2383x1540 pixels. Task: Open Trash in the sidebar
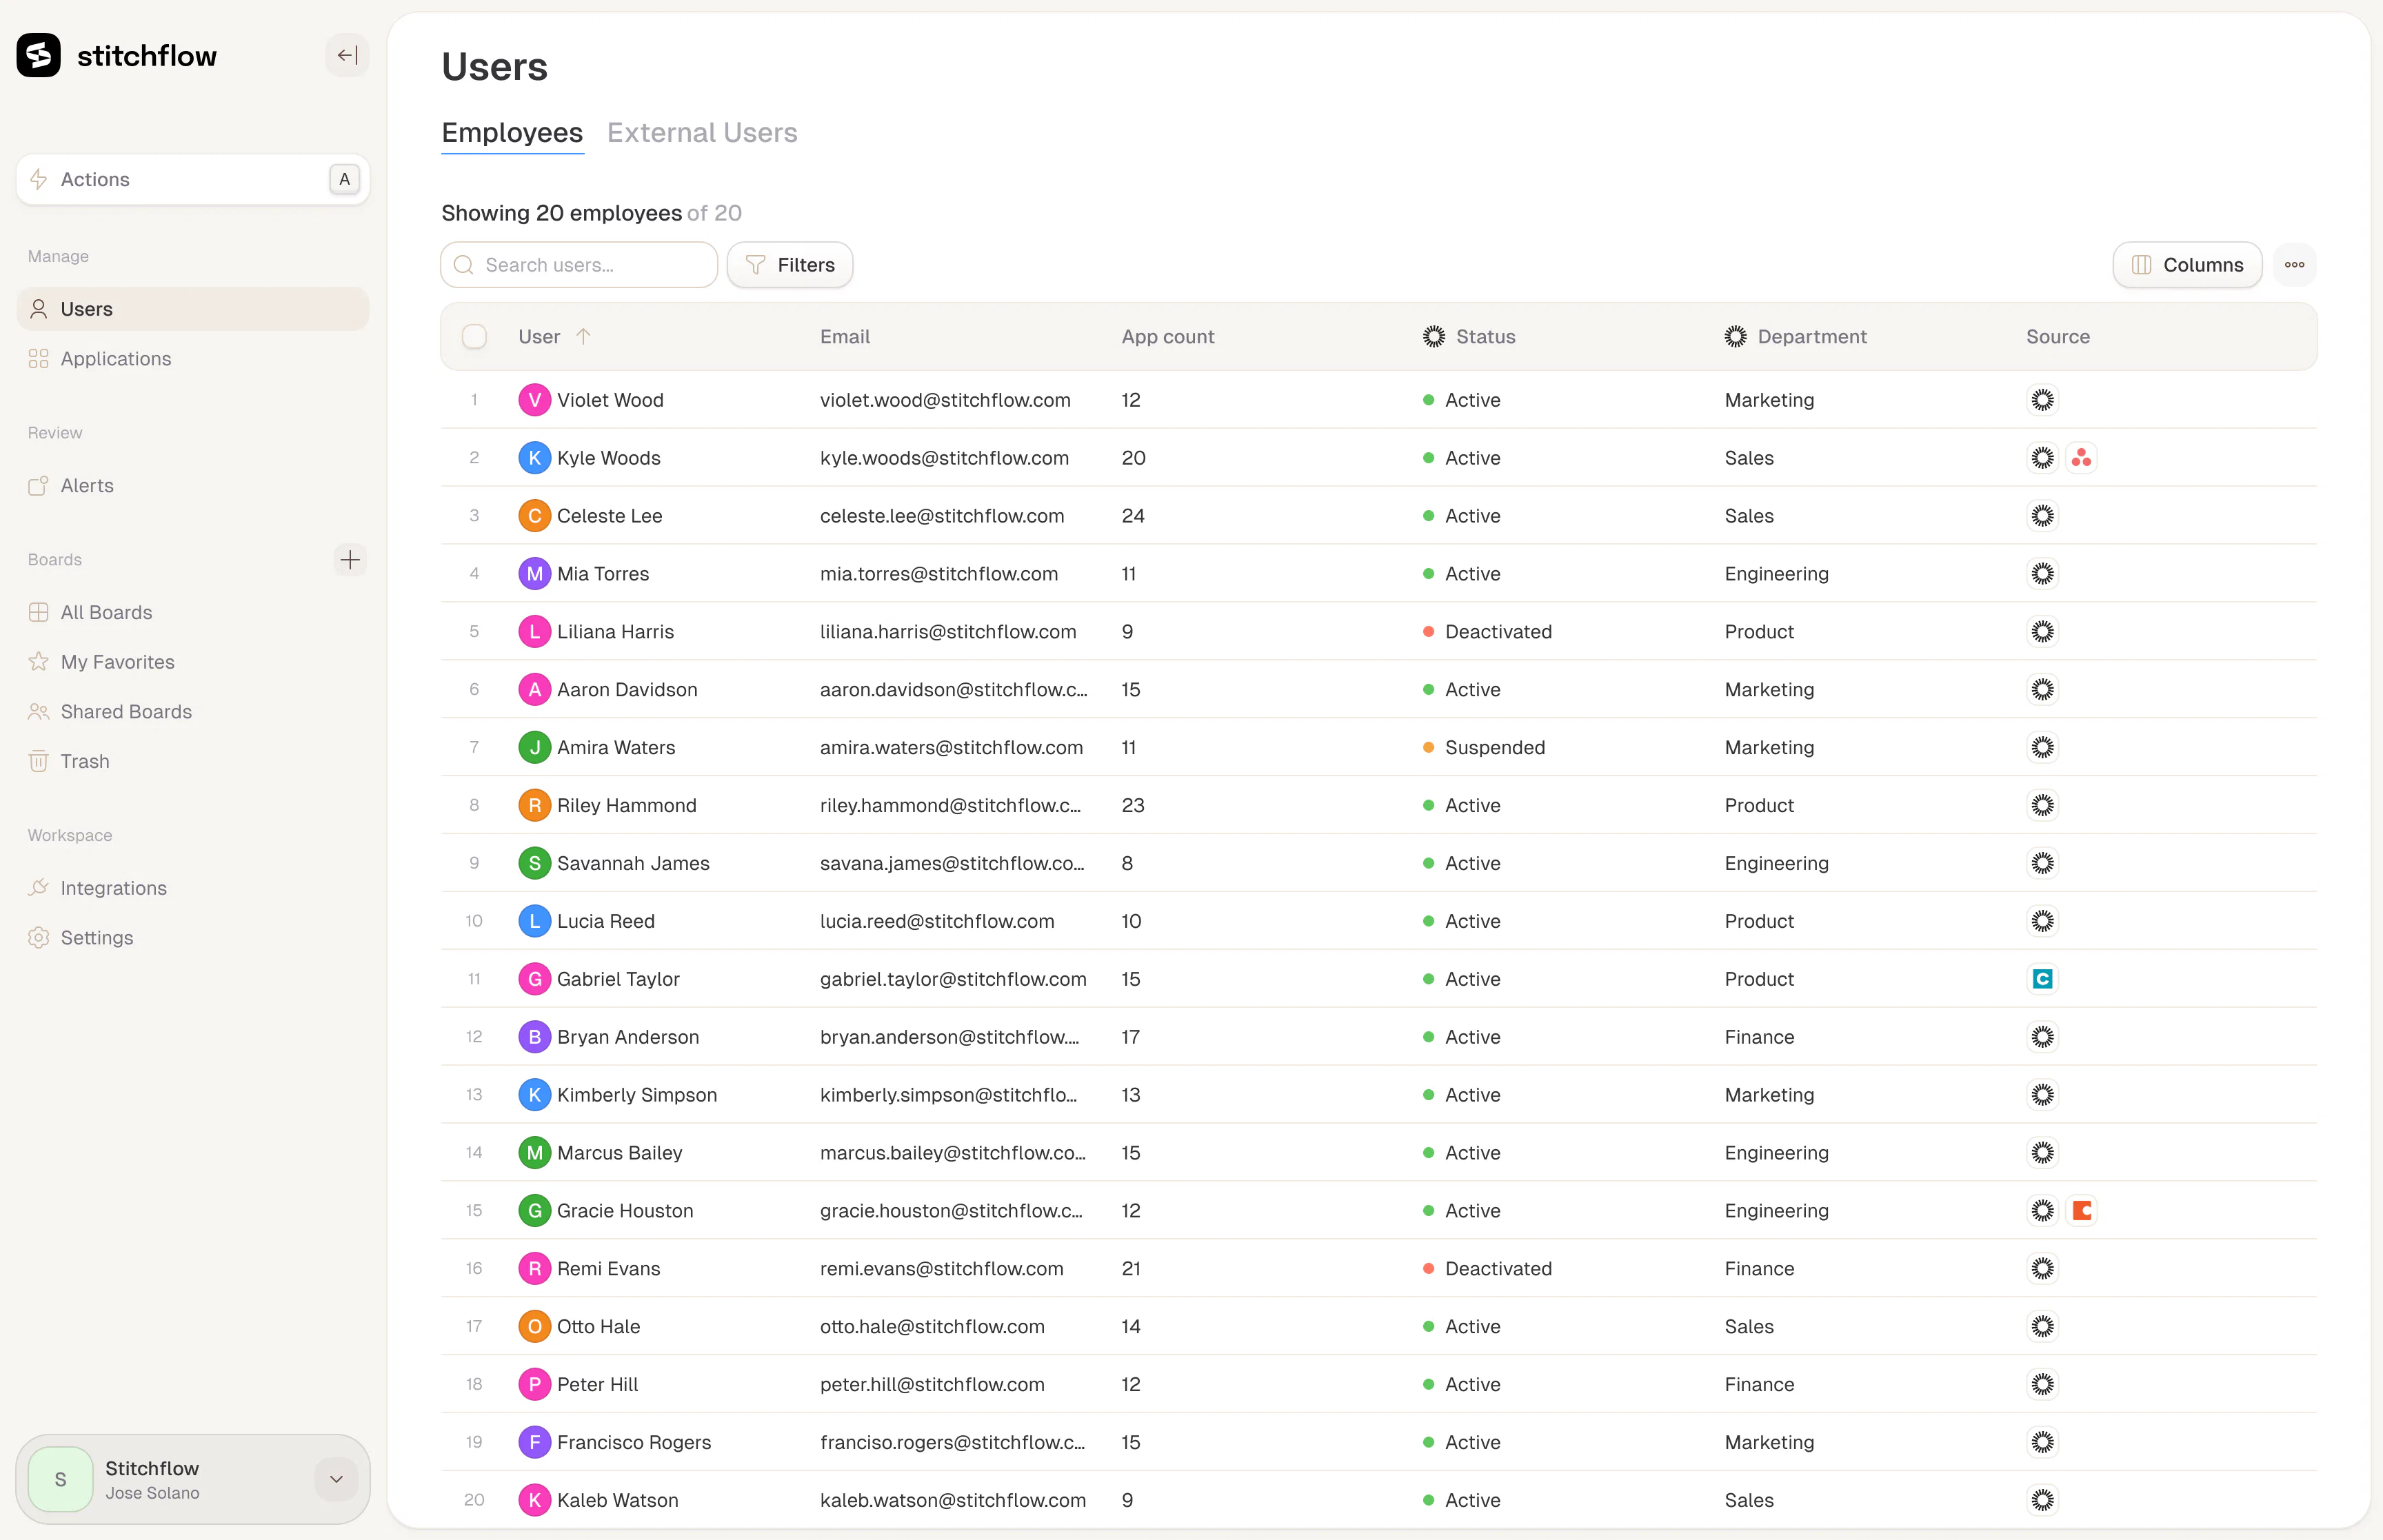coord(193,761)
